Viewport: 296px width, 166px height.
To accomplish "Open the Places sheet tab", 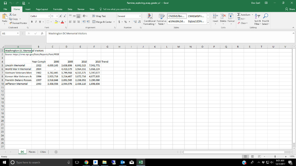I will pyautogui.click(x=32, y=152).
